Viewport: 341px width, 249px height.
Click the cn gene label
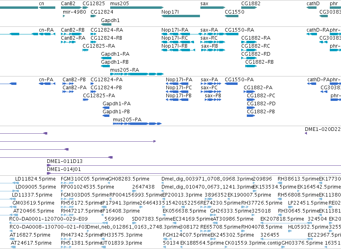(41, 4)
